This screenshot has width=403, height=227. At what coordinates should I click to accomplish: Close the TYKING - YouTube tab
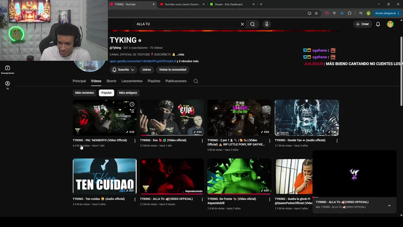154,4
